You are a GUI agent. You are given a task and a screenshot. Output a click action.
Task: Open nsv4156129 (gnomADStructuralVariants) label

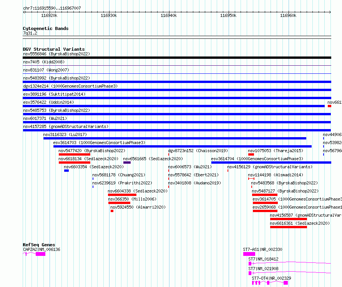tap(270, 167)
